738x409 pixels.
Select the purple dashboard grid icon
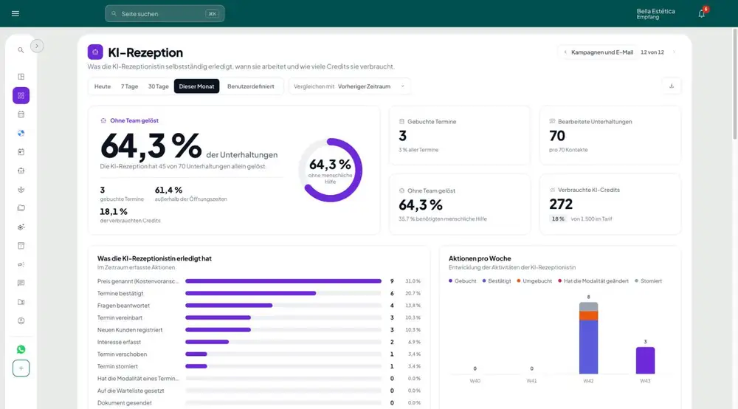coord(21,95)
